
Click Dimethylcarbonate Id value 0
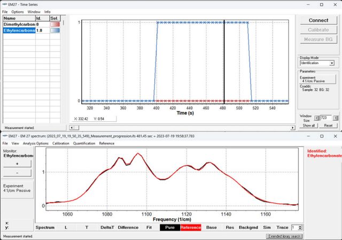pos(43,24)
